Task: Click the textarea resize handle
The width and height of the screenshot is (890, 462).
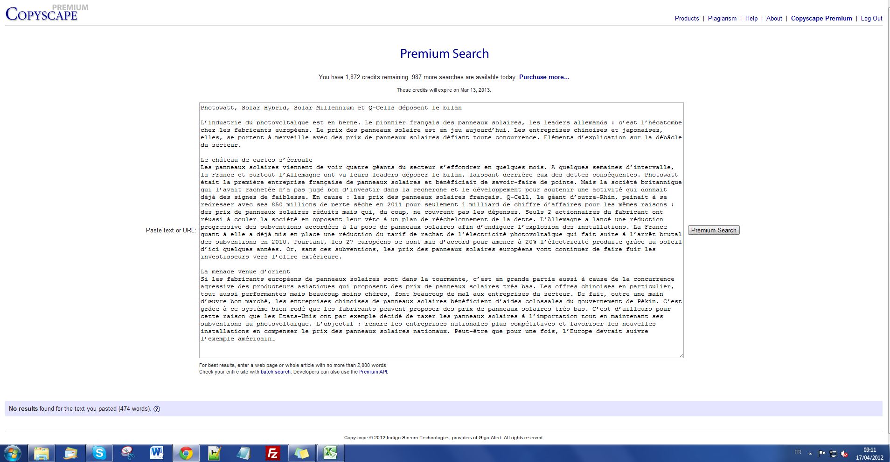Action: coord(681,355)
